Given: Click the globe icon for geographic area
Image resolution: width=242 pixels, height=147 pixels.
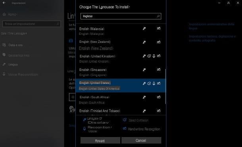Looking at the screenshot, I should tap(4, 55).
